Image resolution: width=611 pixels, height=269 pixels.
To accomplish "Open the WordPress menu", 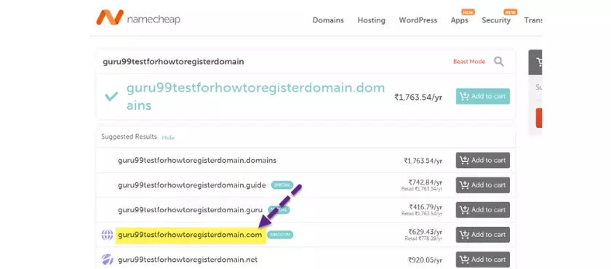I will tap(418, 20).
